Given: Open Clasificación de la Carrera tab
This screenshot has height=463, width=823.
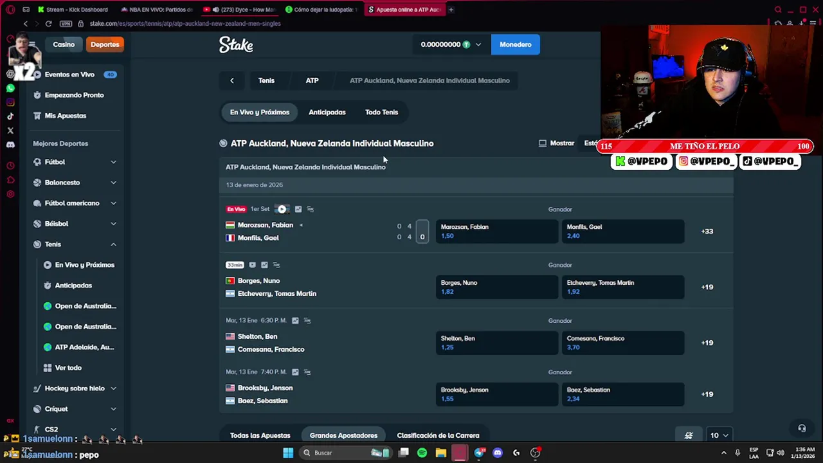Looking at the screenshot, I should pyautogui.click(x=438, y=435).
